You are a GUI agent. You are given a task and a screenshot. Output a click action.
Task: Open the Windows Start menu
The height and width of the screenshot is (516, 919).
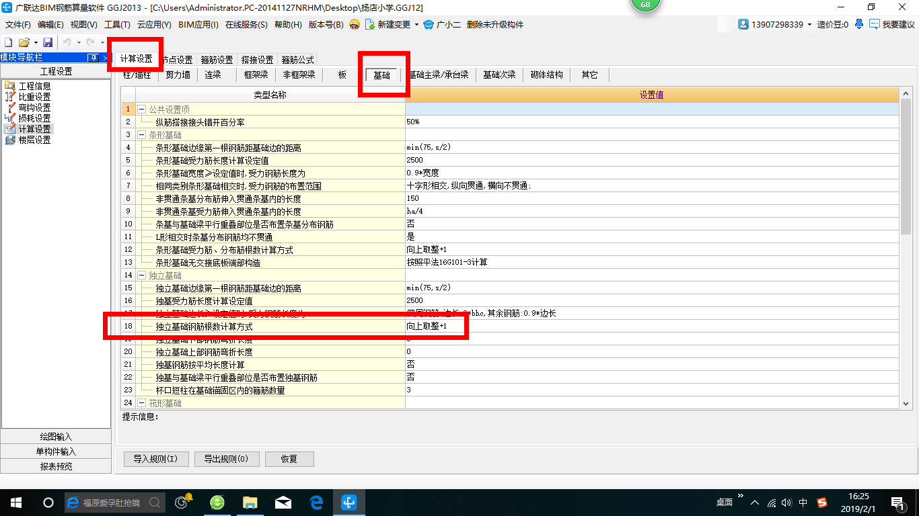coord(15,502)
